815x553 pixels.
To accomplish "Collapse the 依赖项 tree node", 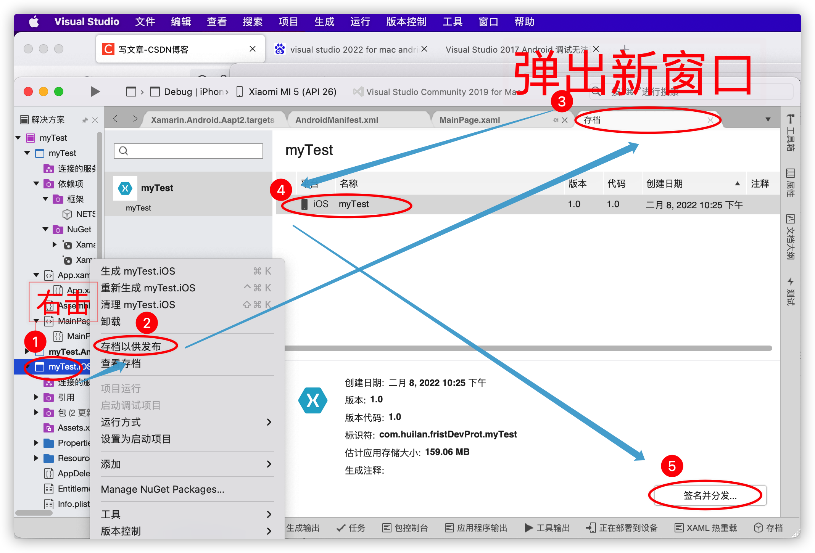I will [x=37, y=184].
